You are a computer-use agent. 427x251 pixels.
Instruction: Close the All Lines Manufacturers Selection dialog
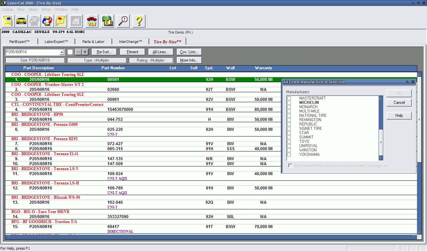413,82
